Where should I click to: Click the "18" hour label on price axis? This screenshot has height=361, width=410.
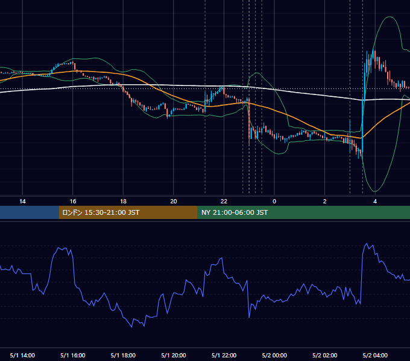pos(123,201)
